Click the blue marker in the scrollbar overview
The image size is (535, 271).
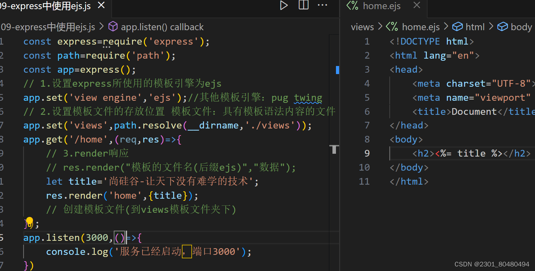[337, 70]
